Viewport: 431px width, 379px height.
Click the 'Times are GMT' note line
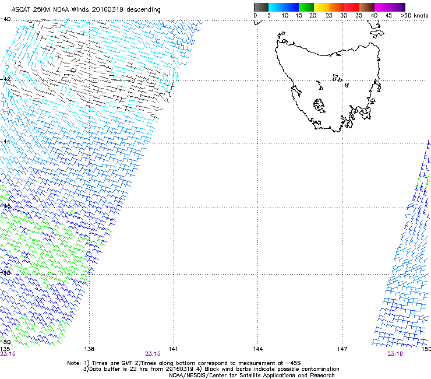(x=184, y=363)
